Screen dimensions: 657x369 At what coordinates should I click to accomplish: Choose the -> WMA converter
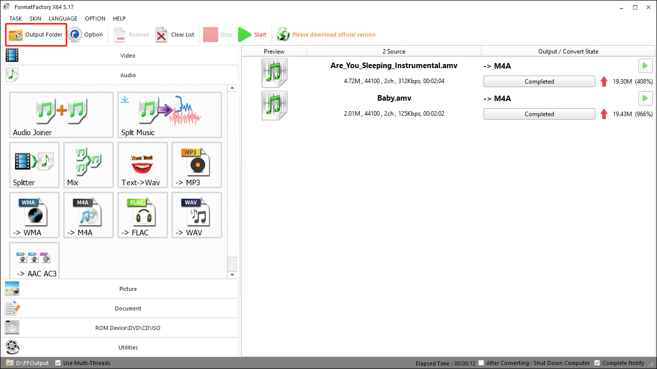pos(34,215)
